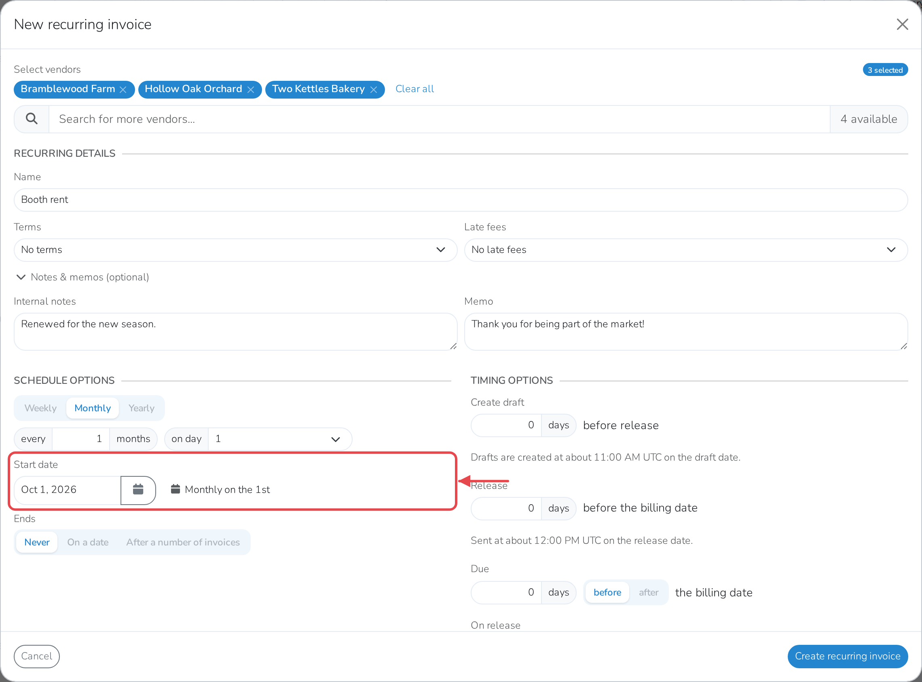The height and width of the screenshot is (682, 922).
Task: Select the Monthly schedule option
Action: click(93, 408)
